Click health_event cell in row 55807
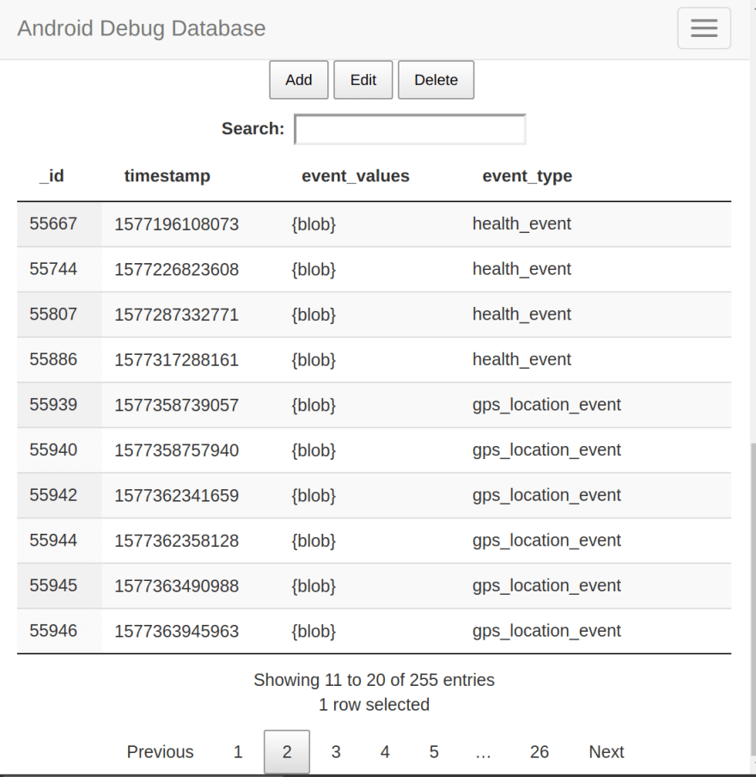Image resolution: width=756 pixels, height=777 pixels. click(521, 315)
